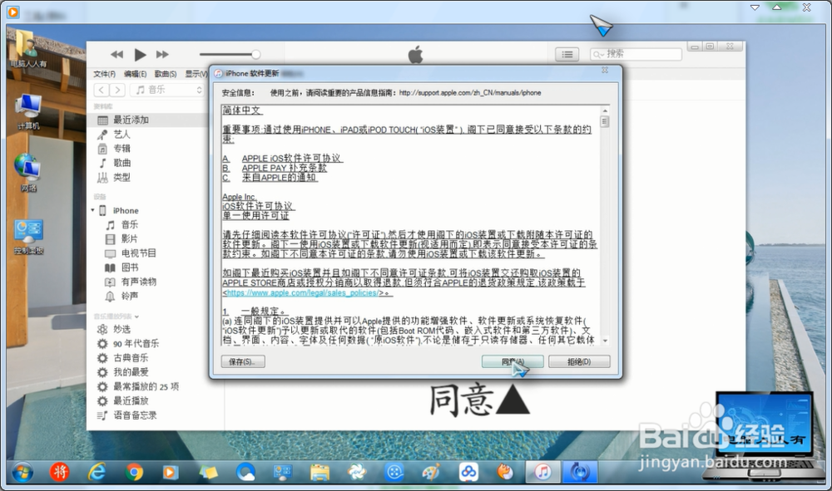This screenshot has width=832, height=491.
Task: Open the 编辑(E) menu in iTunes
Action: 136,74
